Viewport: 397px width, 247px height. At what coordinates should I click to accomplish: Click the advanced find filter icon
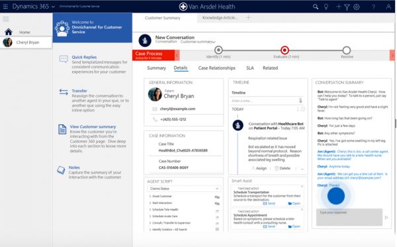click(x=347, y=7)
